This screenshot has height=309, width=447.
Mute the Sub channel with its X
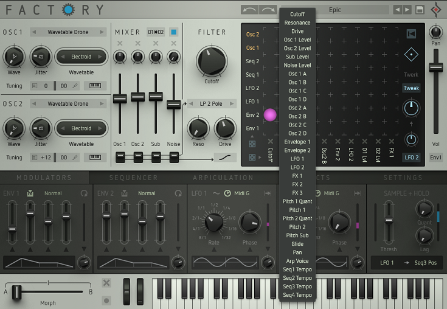coord(156,43)
